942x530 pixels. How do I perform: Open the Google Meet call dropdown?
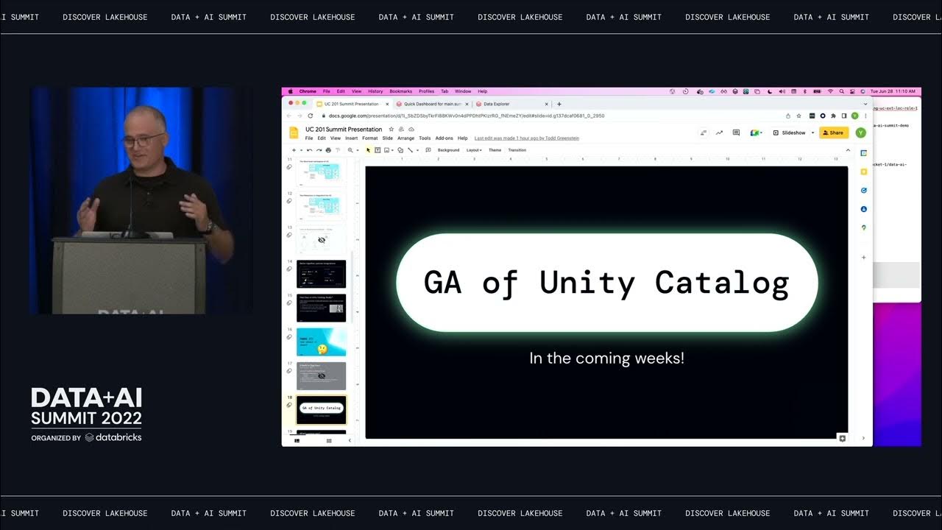tap(756, 133)
